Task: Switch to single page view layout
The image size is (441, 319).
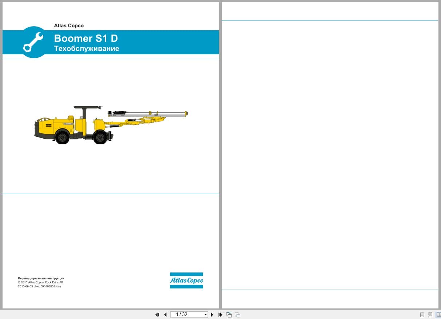Action: click(x=422, y=315)
